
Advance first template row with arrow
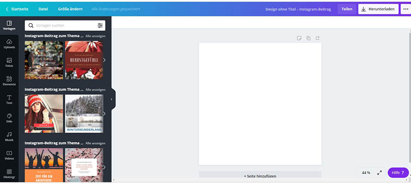click(x=104, y=60)
